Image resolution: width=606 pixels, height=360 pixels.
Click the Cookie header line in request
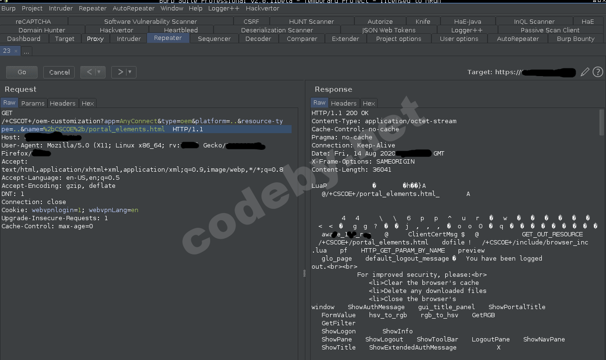[x=70, y=210]
